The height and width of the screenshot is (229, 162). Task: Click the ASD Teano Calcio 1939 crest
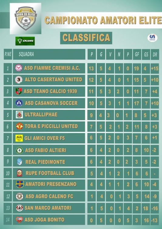click(19, 91)
